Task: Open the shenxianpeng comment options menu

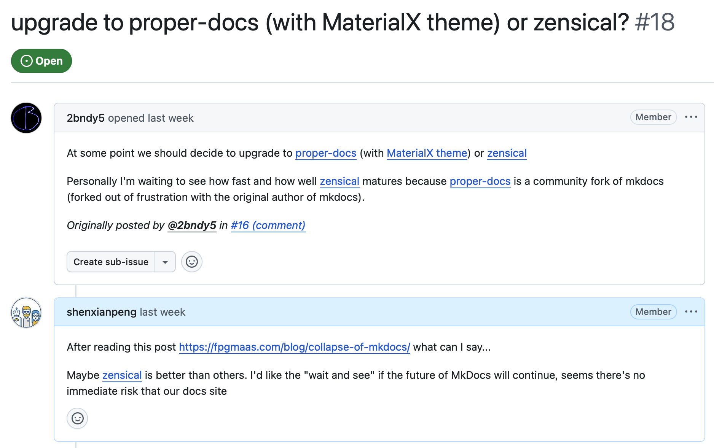Action: coord(691,312)
